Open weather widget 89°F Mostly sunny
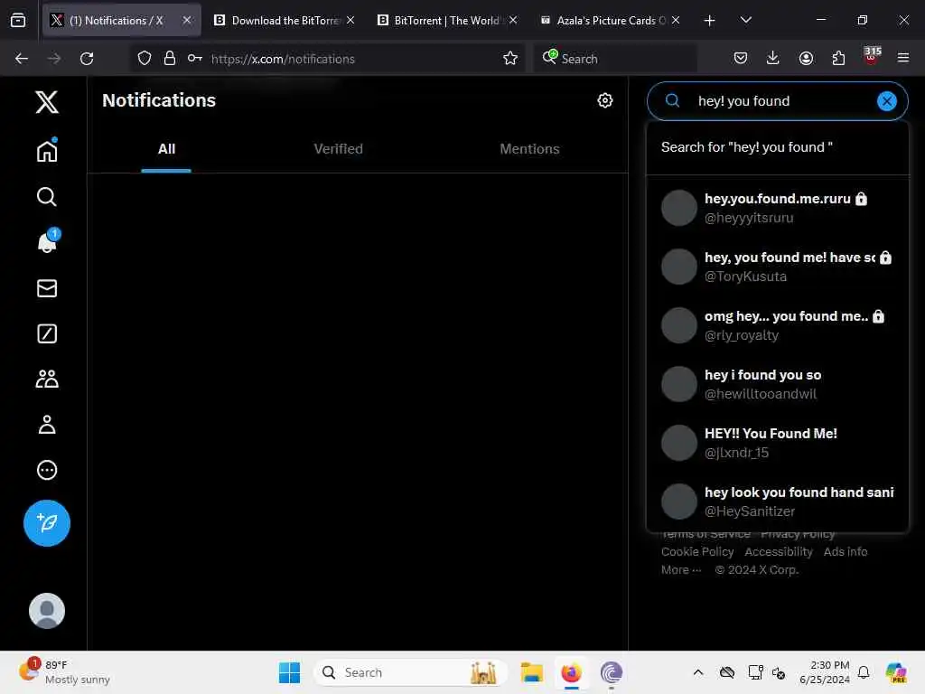The image size is (925, 694). [x=65, y=672]
